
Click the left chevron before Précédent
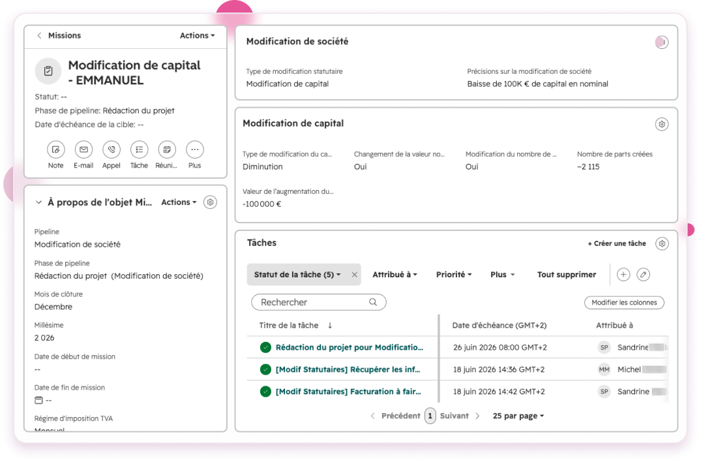pos(373,416)
